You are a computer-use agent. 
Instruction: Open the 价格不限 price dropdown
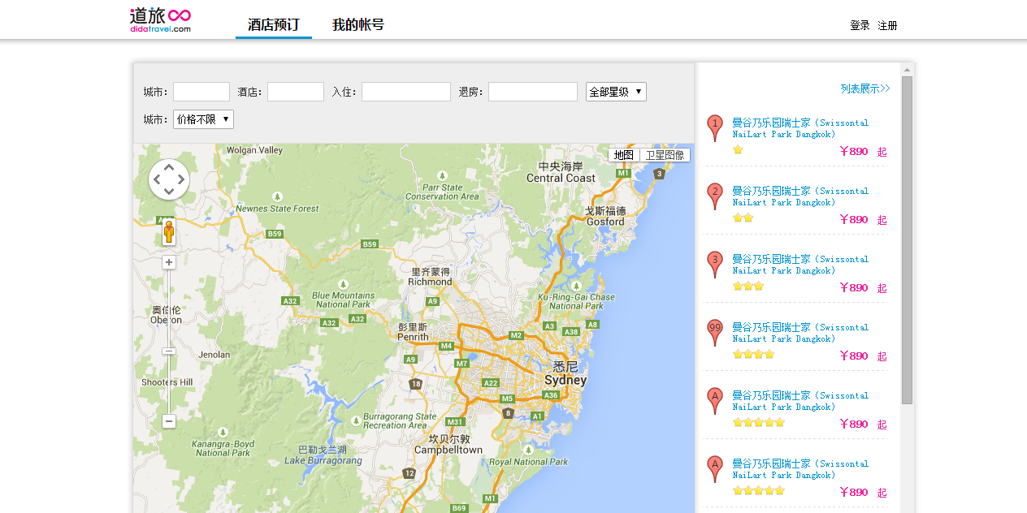point(203,119)
